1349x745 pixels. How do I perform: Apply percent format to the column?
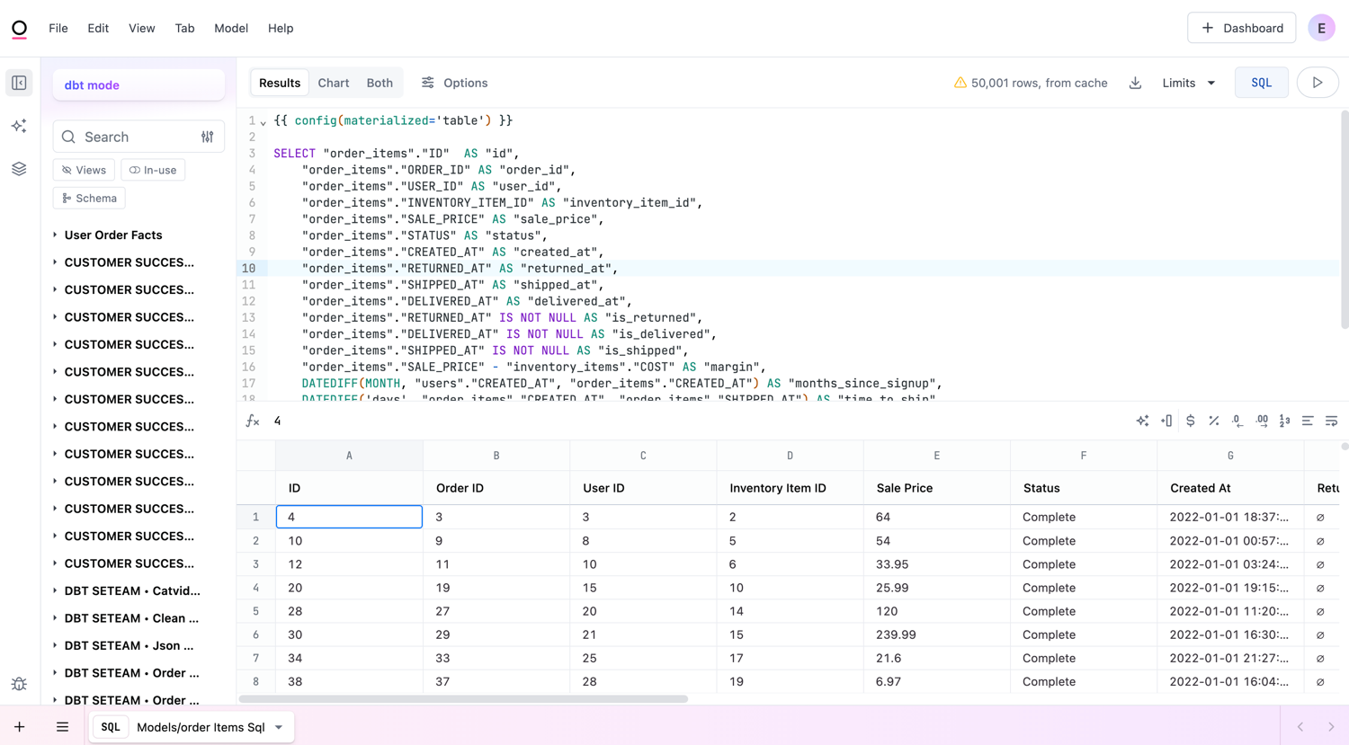point(1213,421)
